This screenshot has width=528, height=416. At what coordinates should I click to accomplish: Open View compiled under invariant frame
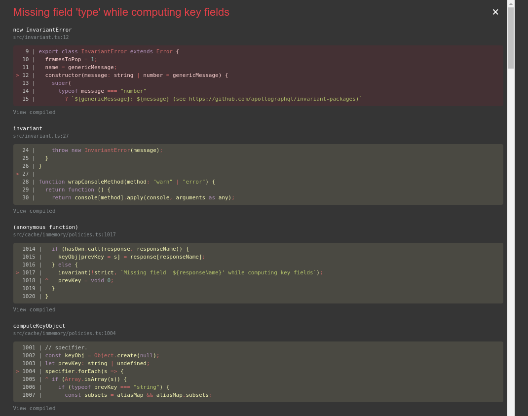(35, 211)
